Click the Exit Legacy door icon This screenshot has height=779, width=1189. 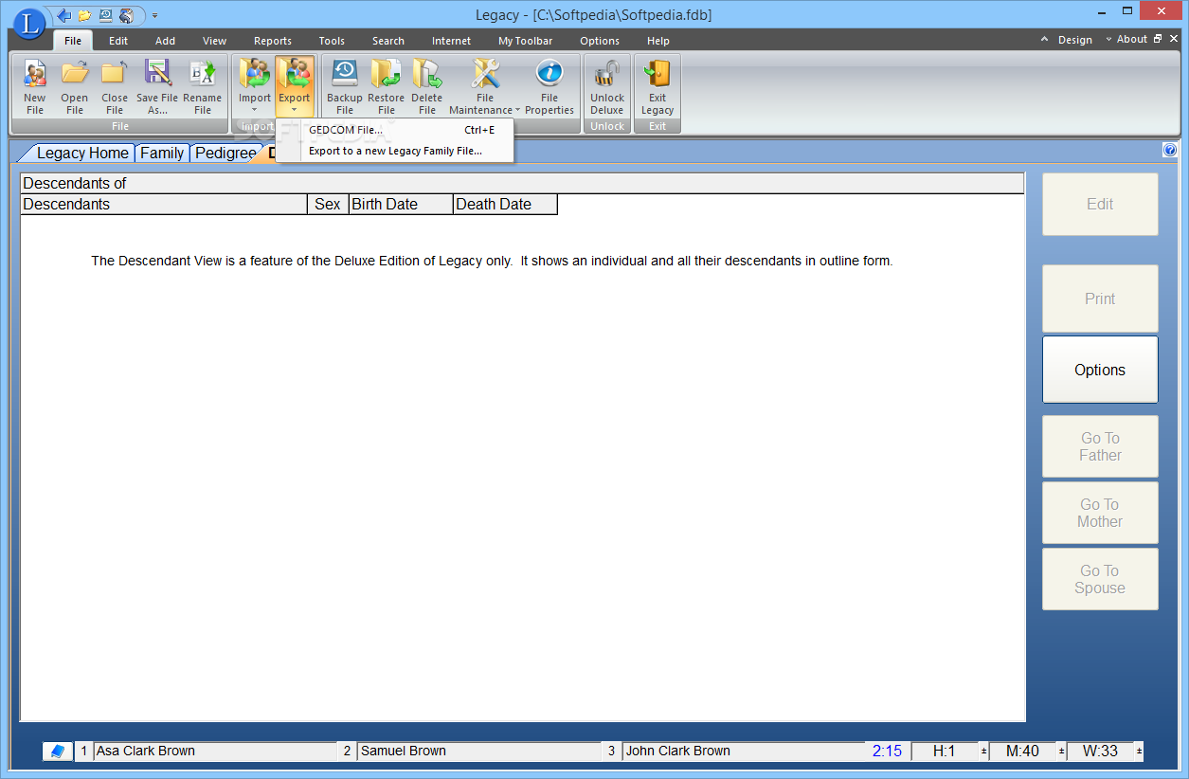click(657, 73)
